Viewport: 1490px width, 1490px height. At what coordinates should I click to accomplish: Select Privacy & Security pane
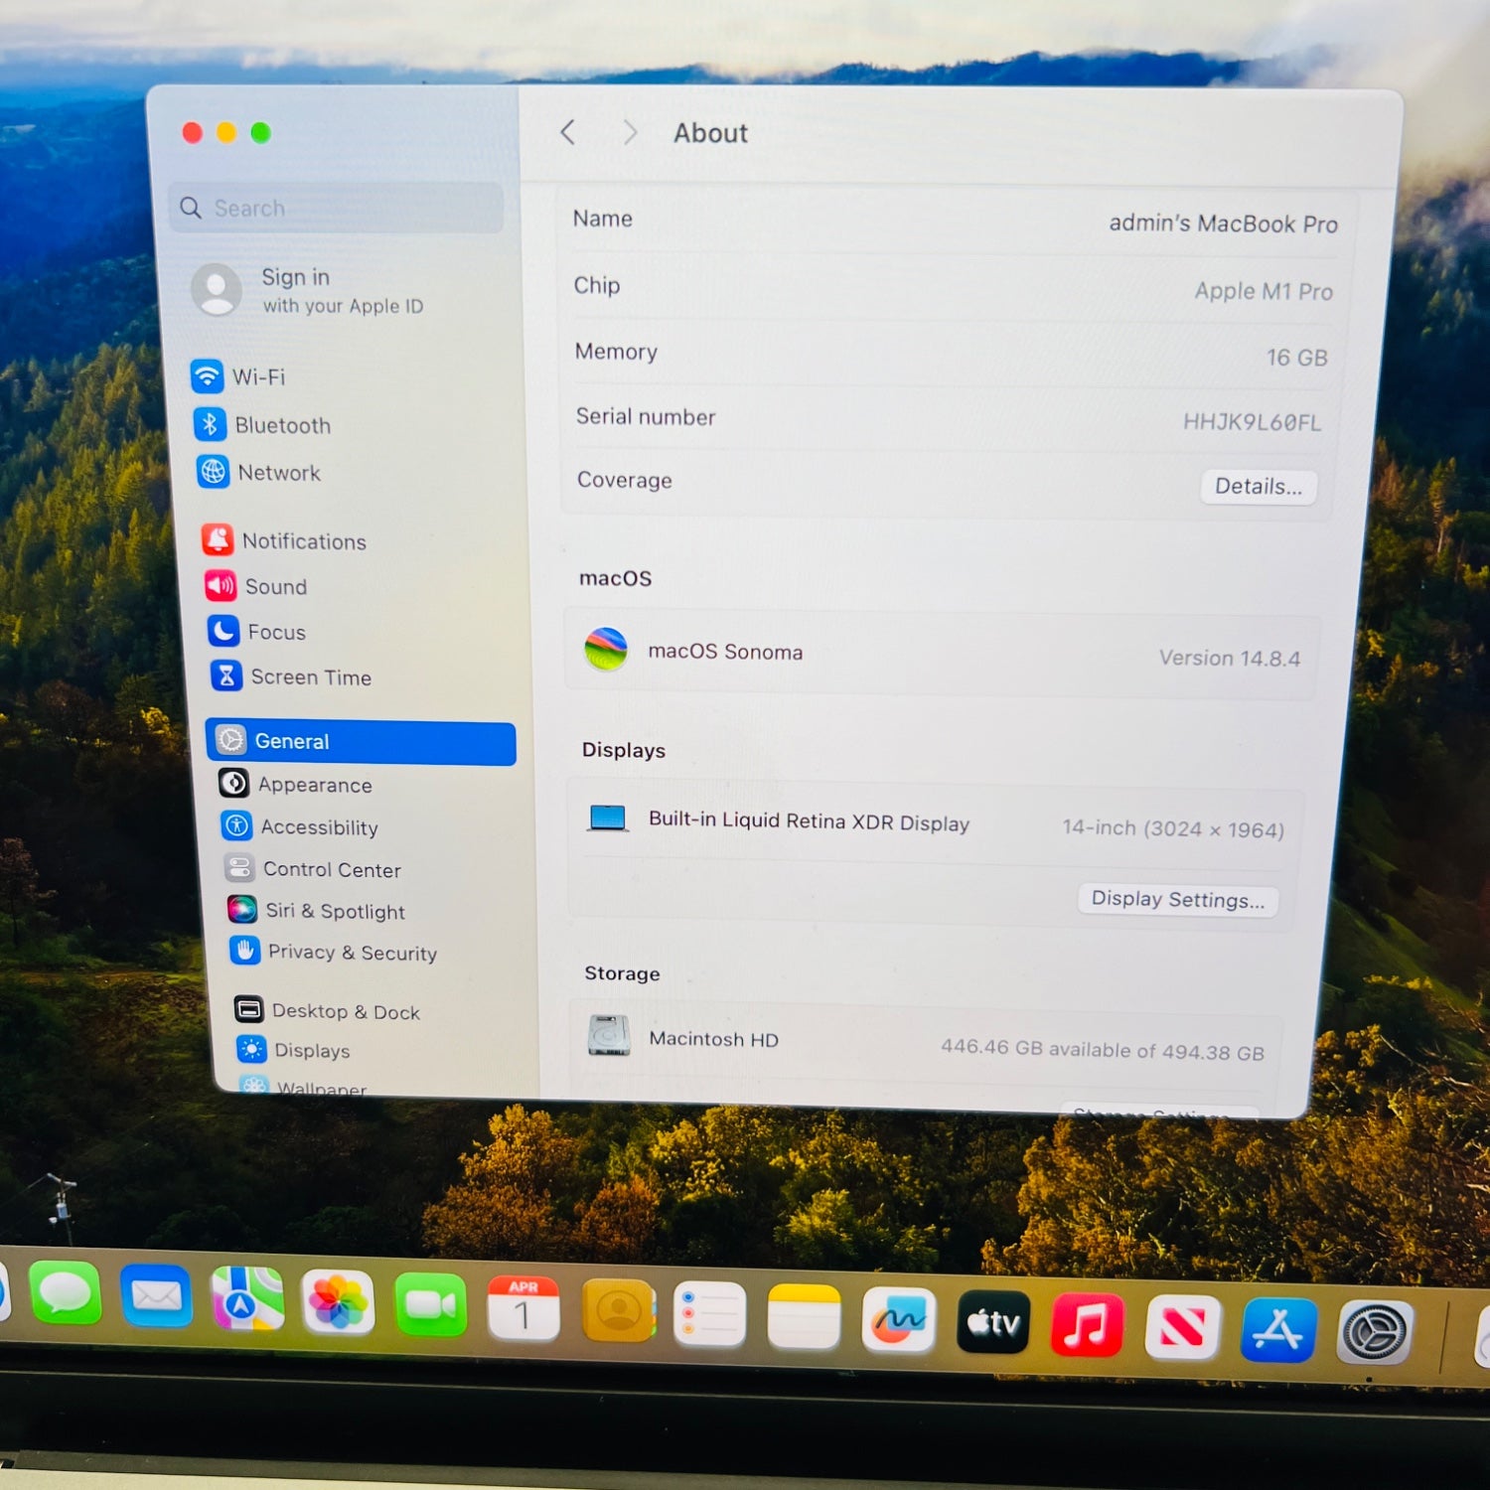[352, 953]
